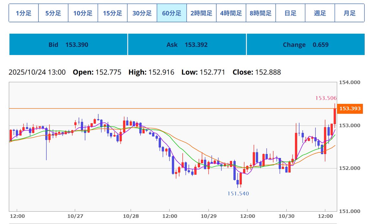Click the Ask 153.392 panel
Image resolution: width=388 pixels, height=224 pixels.
pyautogui.click(x=187, y=45)
